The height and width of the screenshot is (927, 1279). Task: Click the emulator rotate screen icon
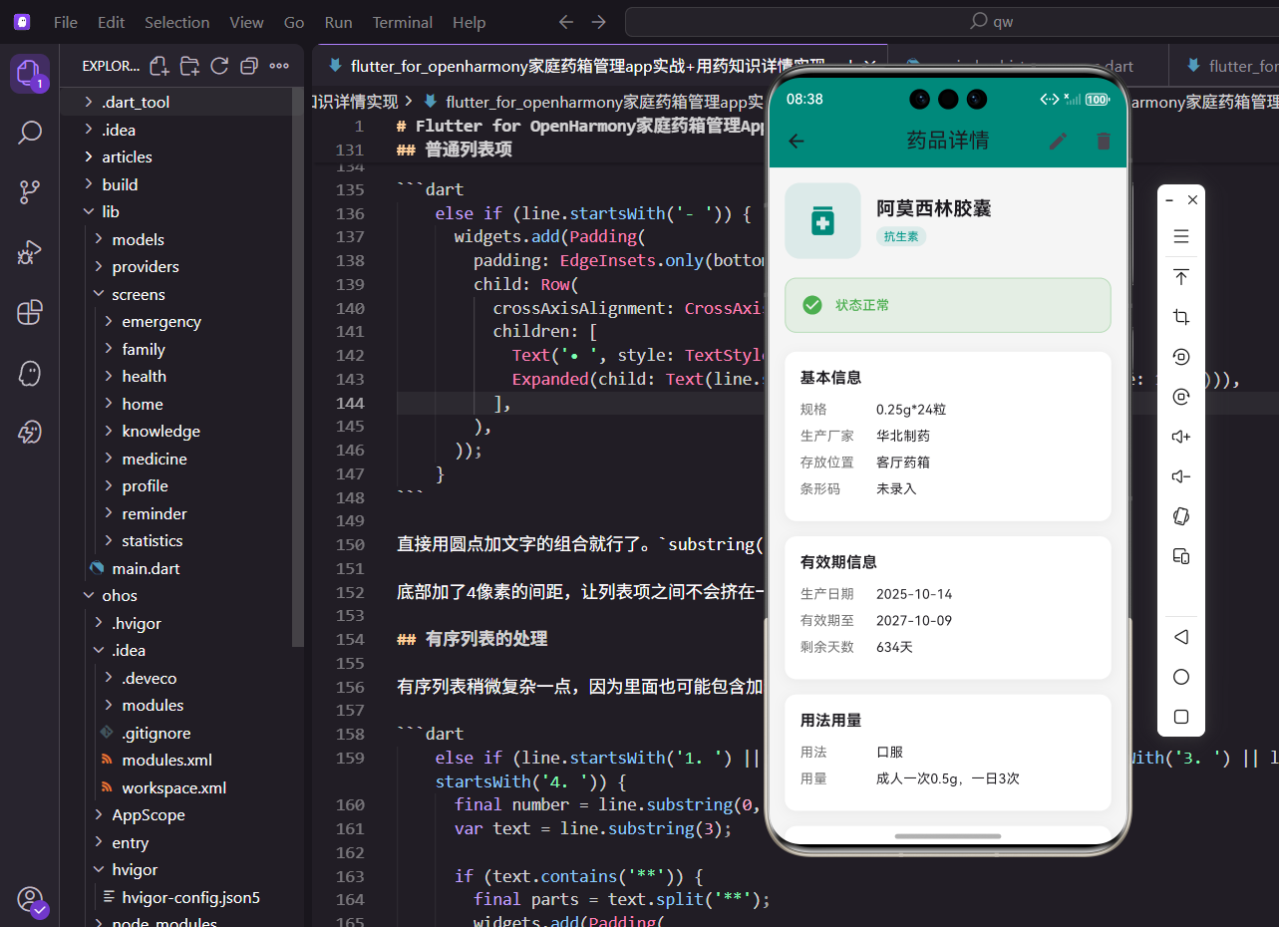(x=1181, y=516)
